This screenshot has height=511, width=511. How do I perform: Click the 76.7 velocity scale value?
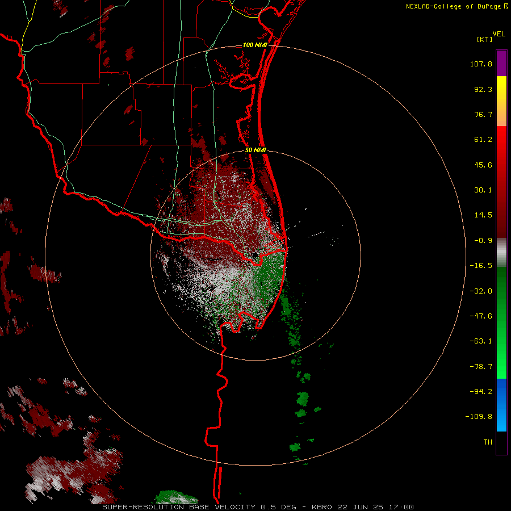(483, 114)
